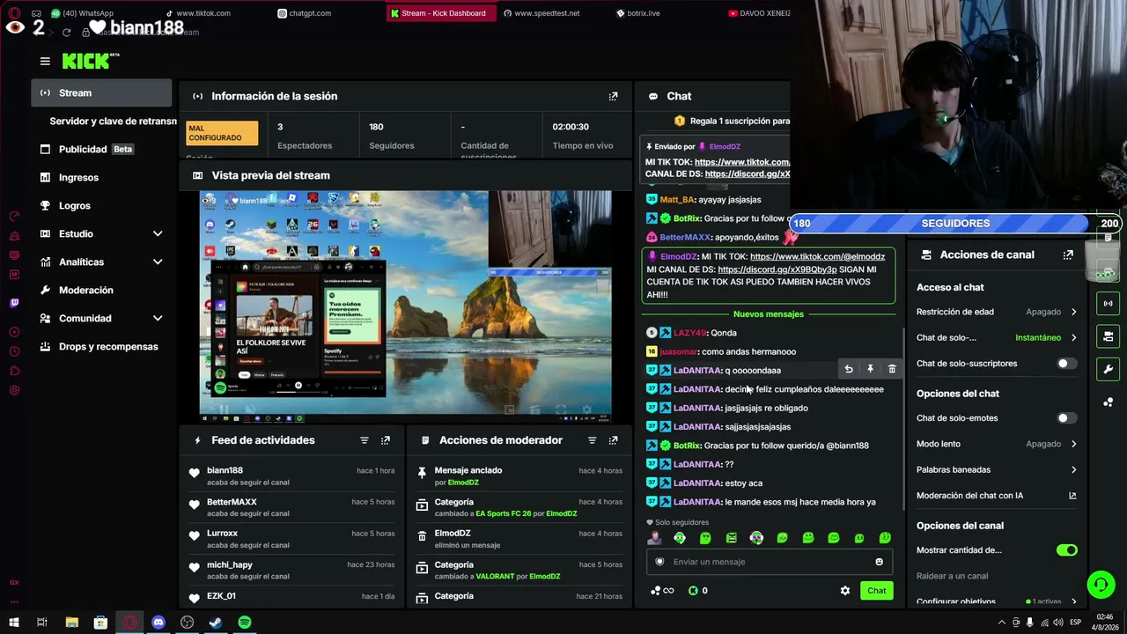Reload the page in Opera

(66, 33)
